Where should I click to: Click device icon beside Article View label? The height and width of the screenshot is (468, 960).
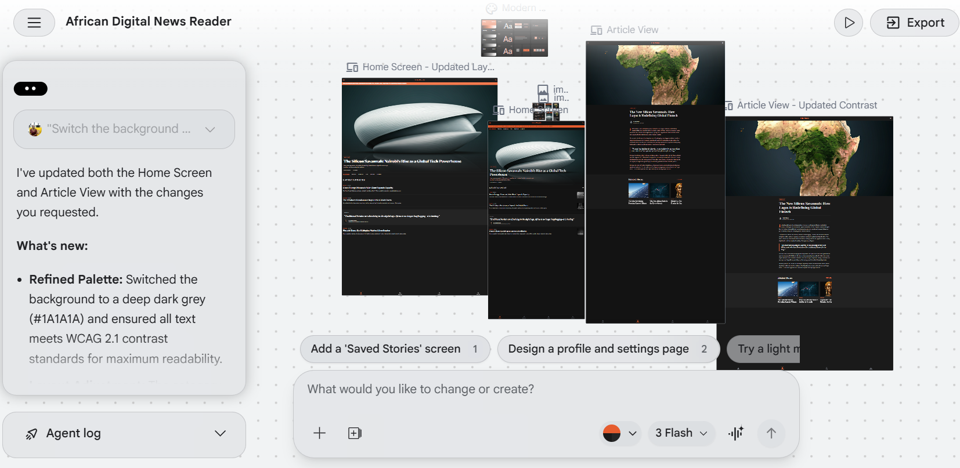[x=596, y=30]
